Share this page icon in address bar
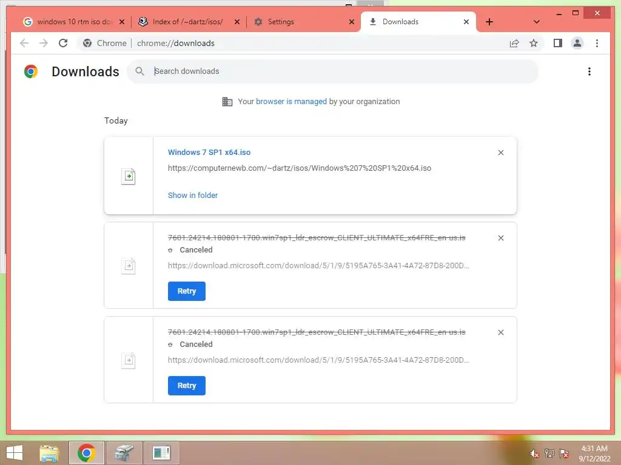 [514, 43]
